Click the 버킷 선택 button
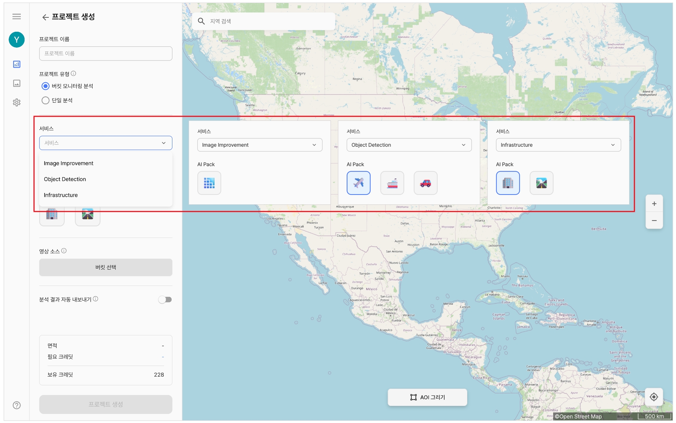This screenshot has width=676, height=423. [x=105, y=267]
